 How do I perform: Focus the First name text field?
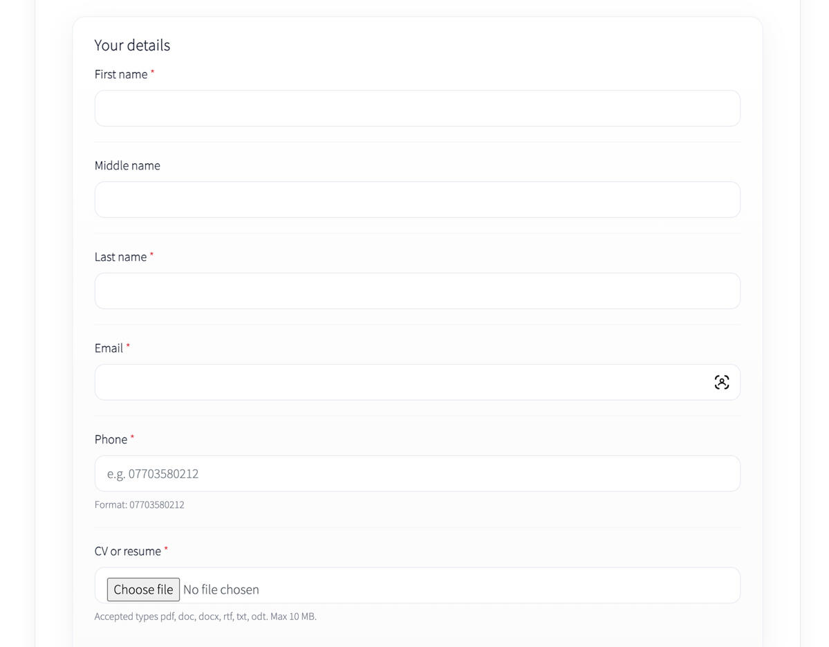(x=417, y=109)
